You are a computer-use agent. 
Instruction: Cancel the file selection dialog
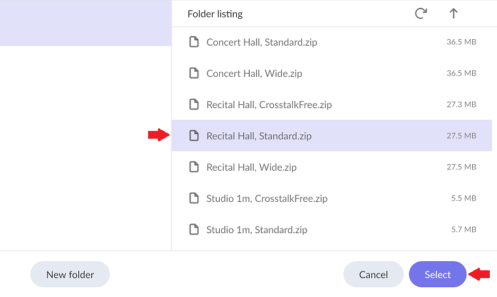tap(373, 275)
